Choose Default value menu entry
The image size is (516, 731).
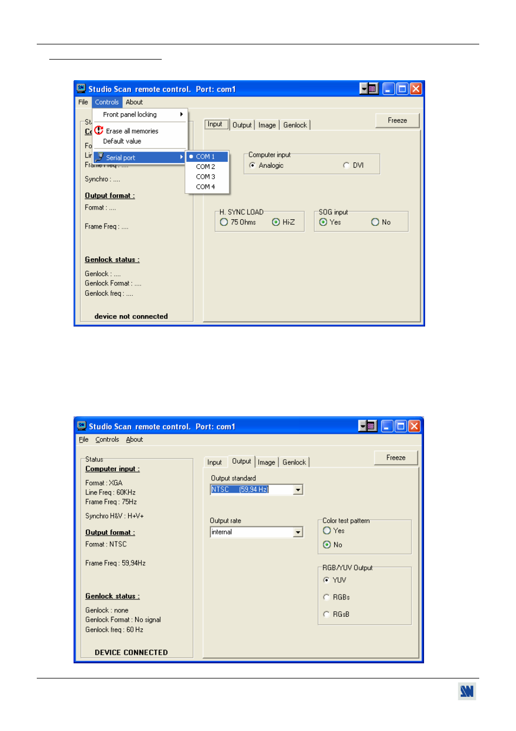140,141
